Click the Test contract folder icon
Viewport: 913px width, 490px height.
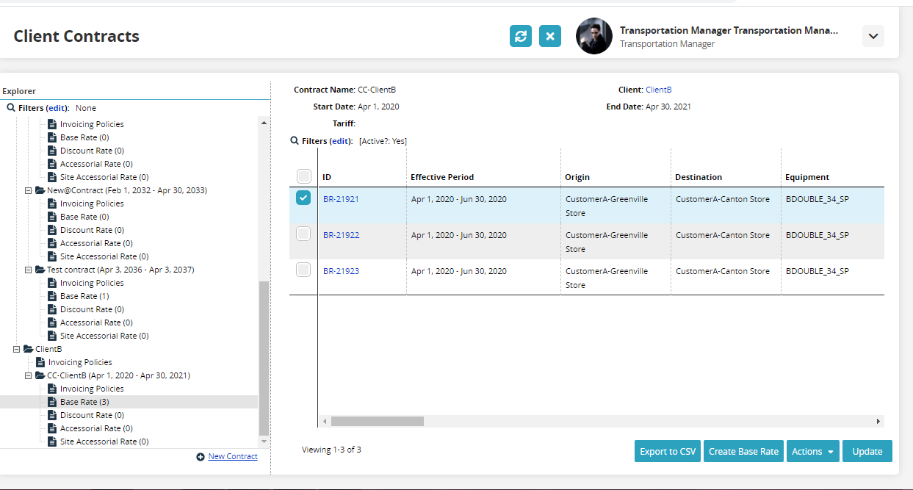(40, 270)
